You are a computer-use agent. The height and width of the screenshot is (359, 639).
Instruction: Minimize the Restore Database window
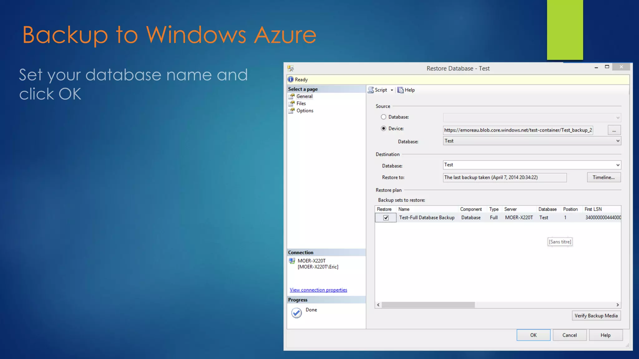[x=596, y=67]
